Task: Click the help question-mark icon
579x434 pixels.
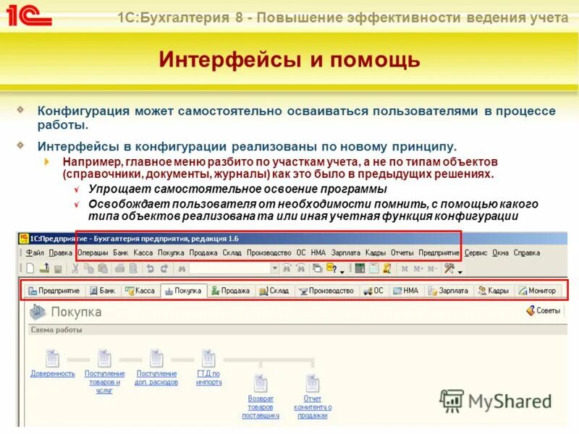Action: 330,268
